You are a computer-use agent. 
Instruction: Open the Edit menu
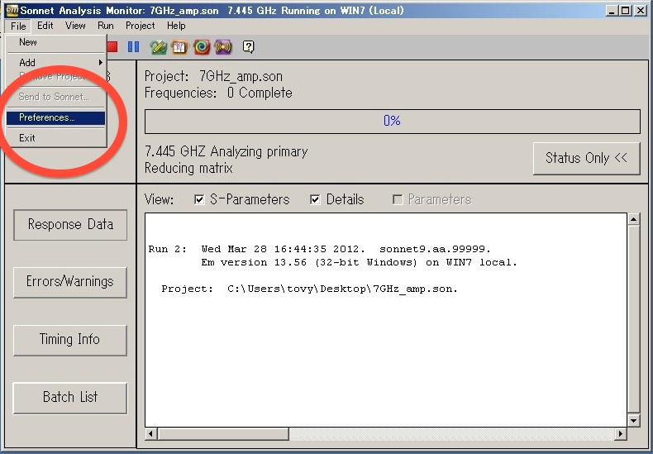tap(45, 26)
